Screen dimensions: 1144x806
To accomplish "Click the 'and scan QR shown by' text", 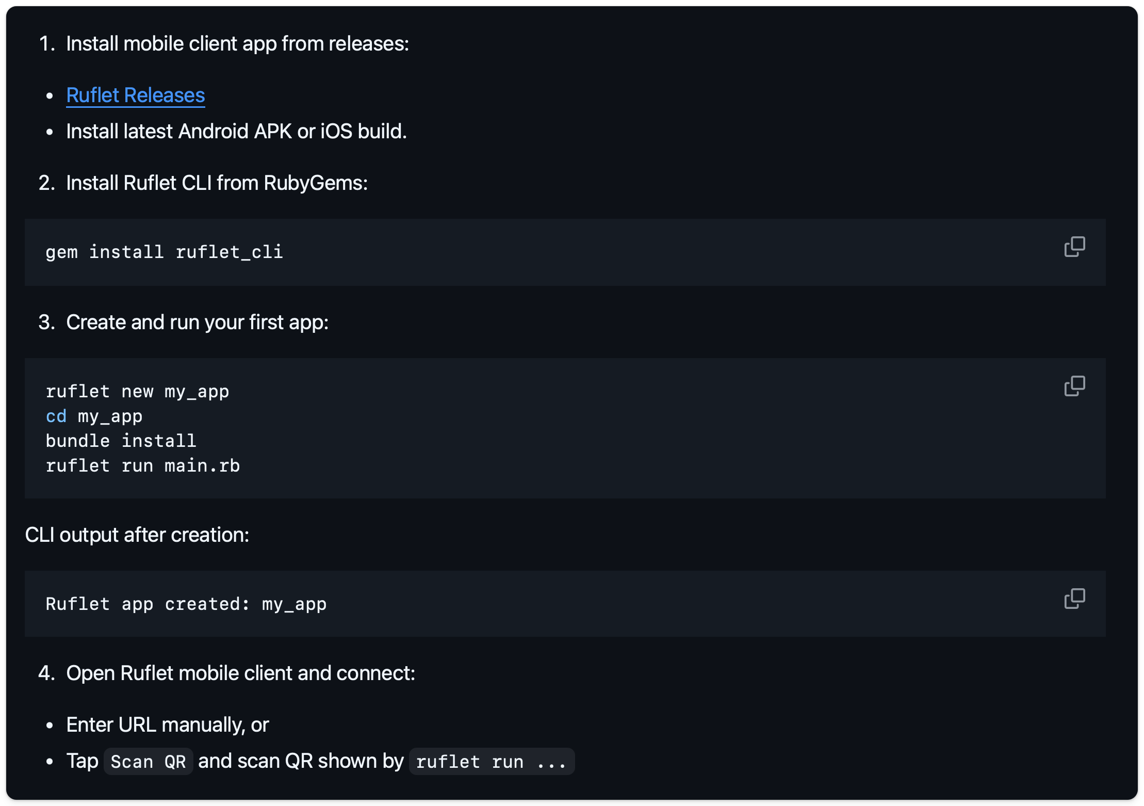I will (x=300, y=761).
